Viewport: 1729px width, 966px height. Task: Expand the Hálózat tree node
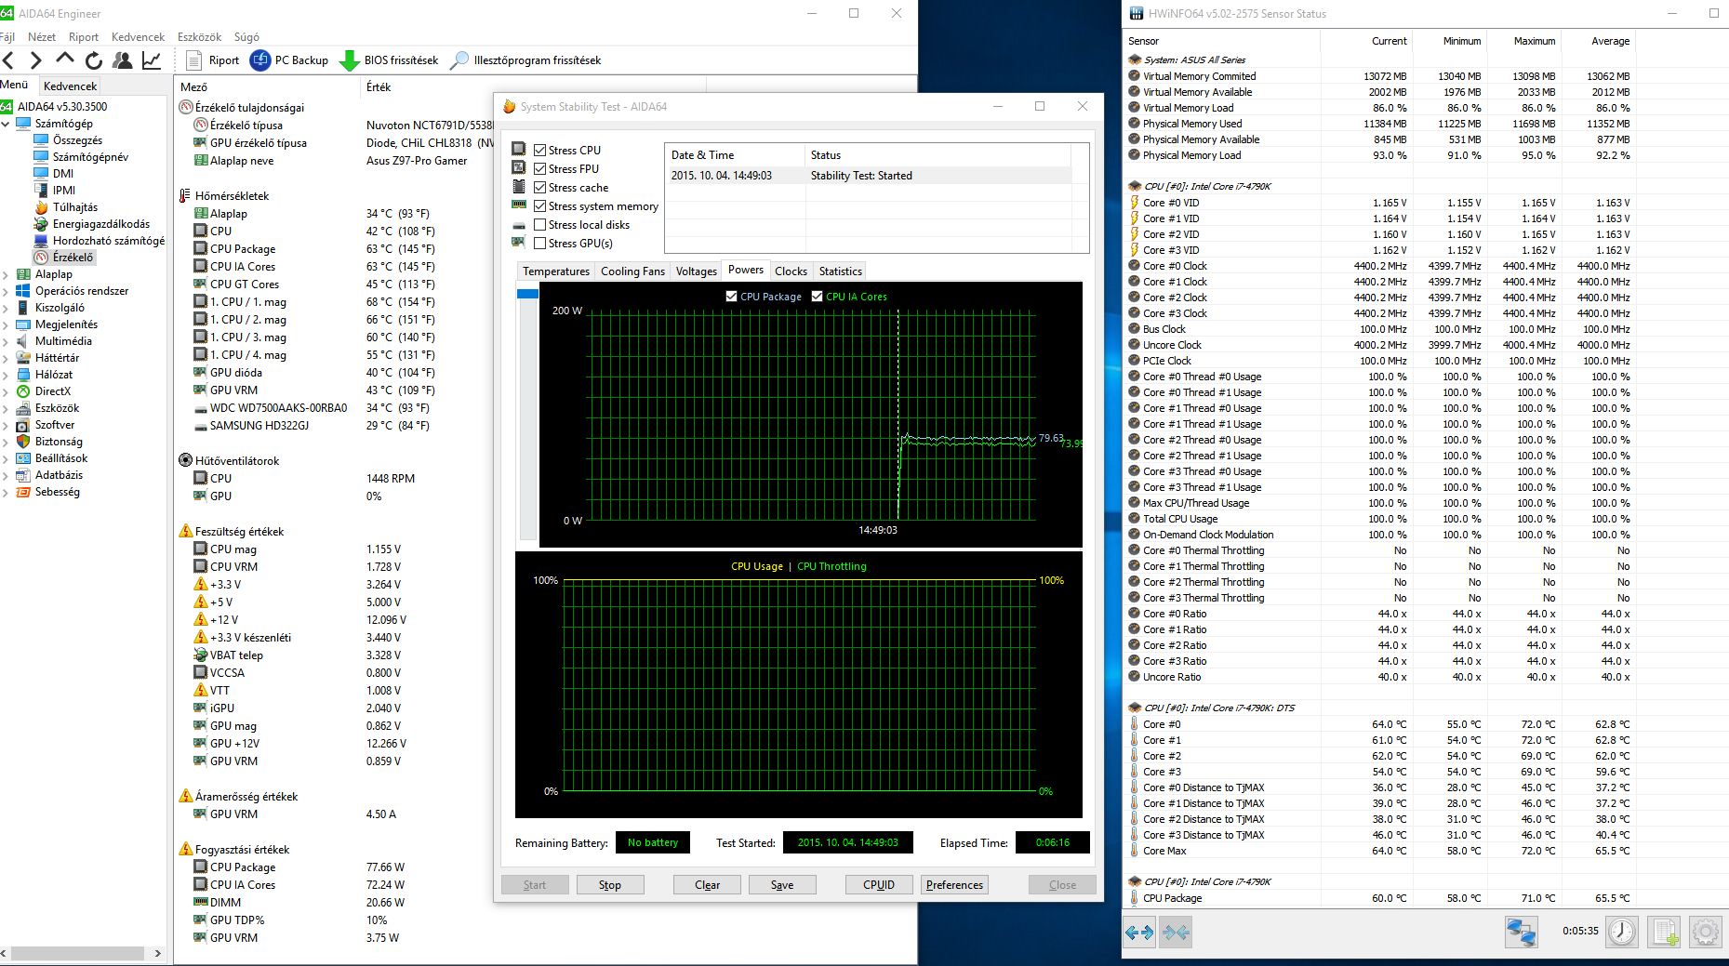pos(6,375)
